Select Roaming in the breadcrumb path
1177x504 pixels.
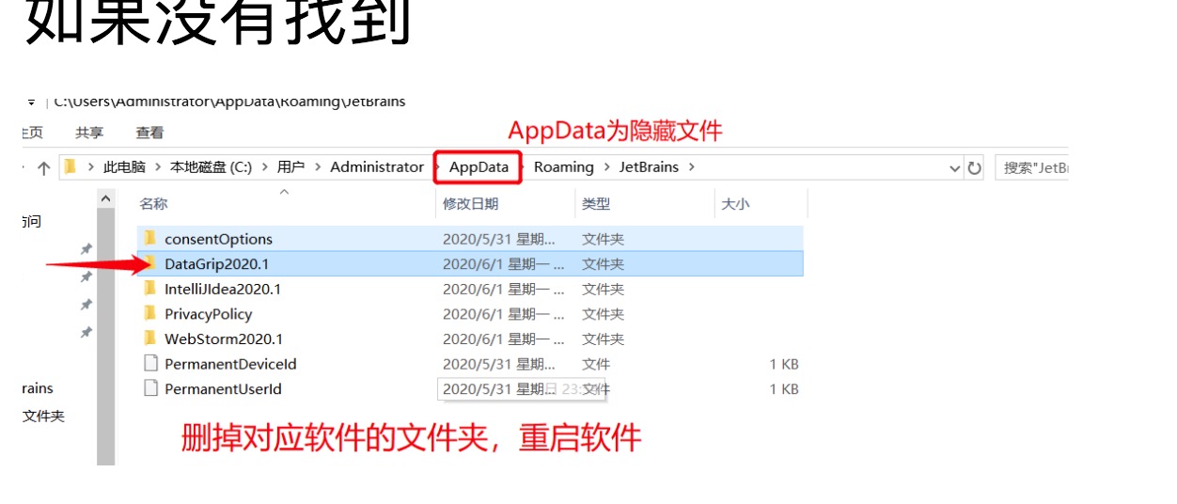click(x=564, y=167)
